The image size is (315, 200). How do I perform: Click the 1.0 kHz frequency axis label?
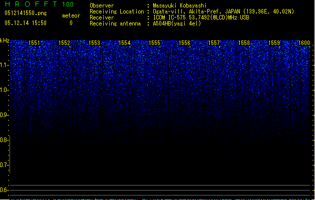[4, 90]
